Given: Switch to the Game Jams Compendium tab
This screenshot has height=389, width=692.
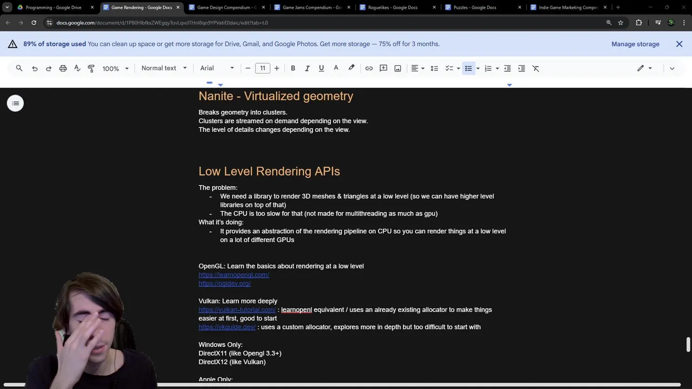Looking at the screenshot, I should click(x=311, y=8).
